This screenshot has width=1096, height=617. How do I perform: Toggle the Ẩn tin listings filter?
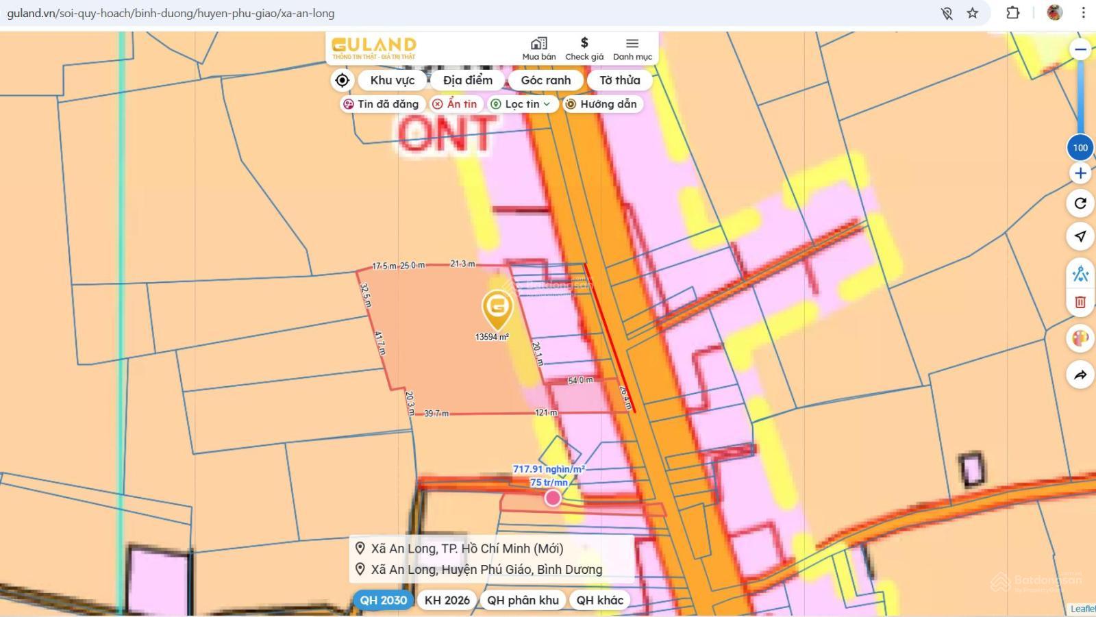point(455,104)
